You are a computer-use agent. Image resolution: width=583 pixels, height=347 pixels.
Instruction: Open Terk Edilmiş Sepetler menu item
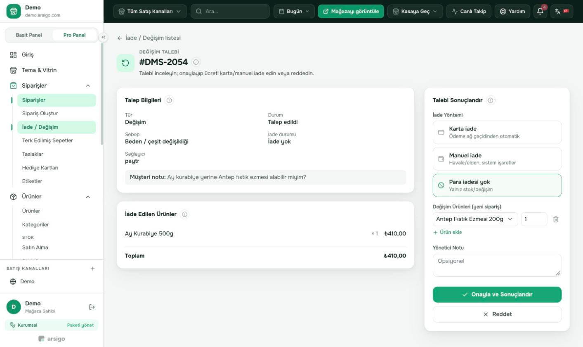tap(57, 140)
